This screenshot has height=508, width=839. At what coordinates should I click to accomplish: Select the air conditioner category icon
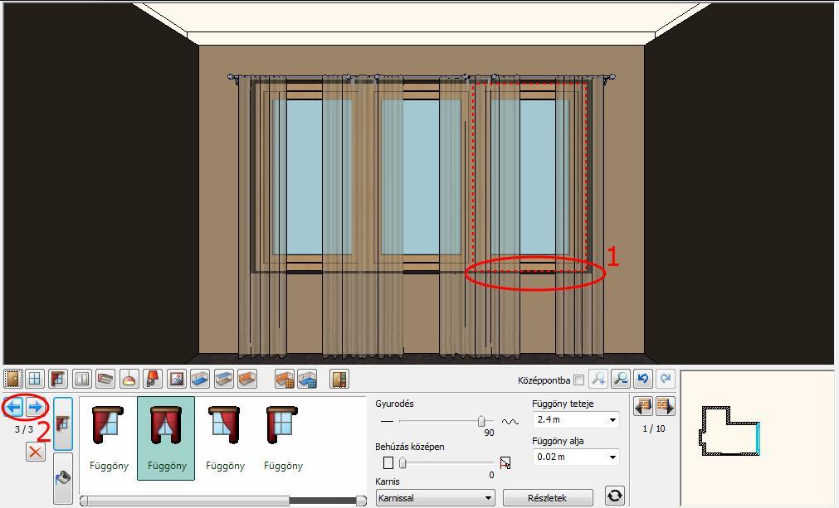[105, 380]
